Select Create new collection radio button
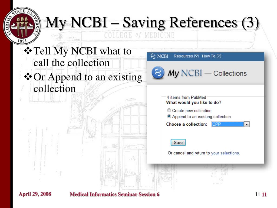The image size is (277, 208). [x=169, y=110]
